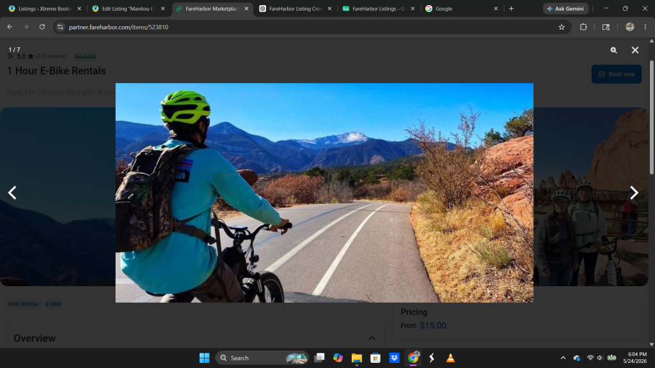Viewport: 655px width, 368px height.
Task: Close the photo lightbox overlay
Action: (635, 50)
